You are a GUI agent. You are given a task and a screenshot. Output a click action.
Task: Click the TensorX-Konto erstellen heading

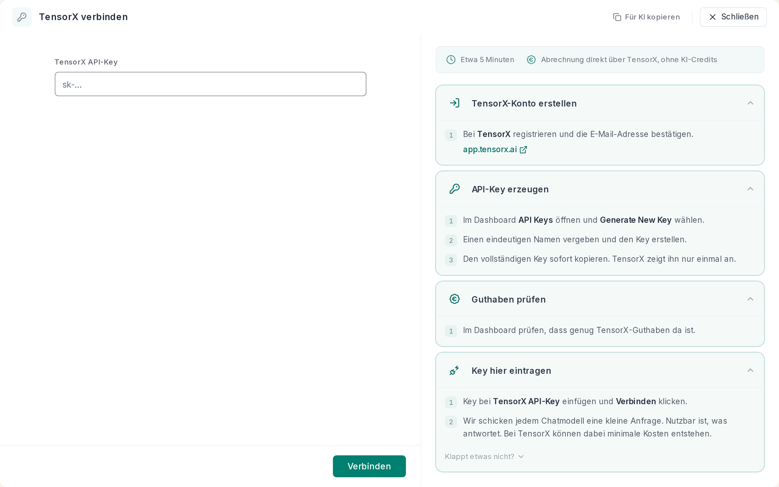coord(524,103)
